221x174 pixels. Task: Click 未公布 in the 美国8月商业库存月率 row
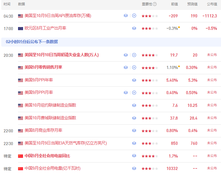coord(212,130)
